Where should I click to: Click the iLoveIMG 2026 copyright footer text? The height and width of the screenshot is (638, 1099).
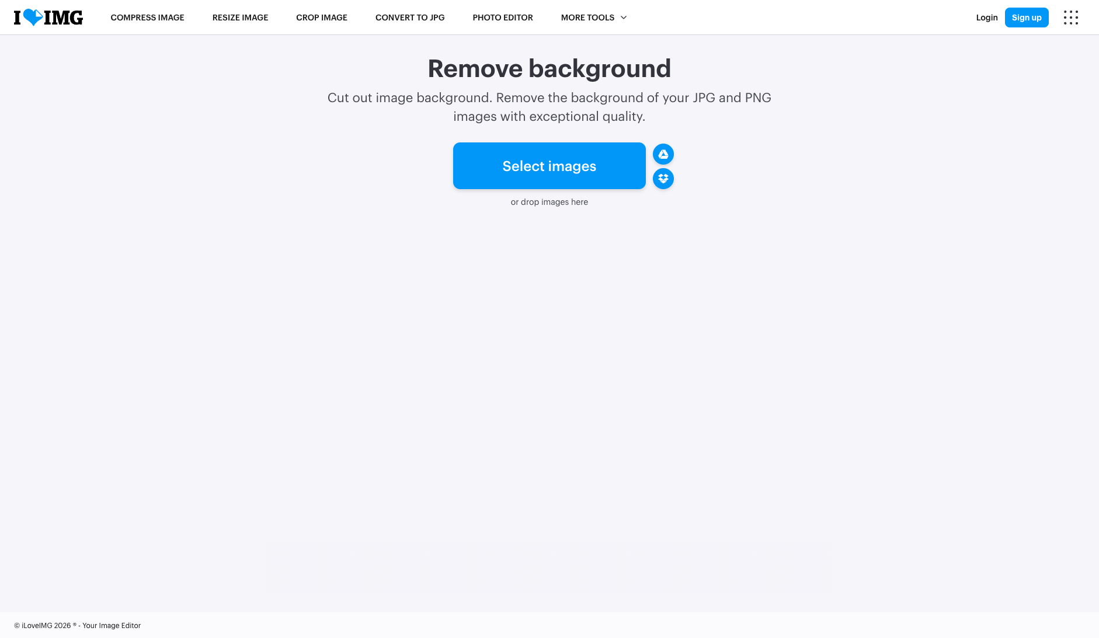pos(78,625)
